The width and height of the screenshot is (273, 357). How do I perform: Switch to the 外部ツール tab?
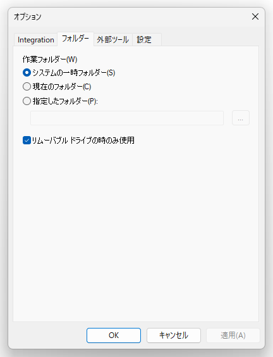coord(113,40)
